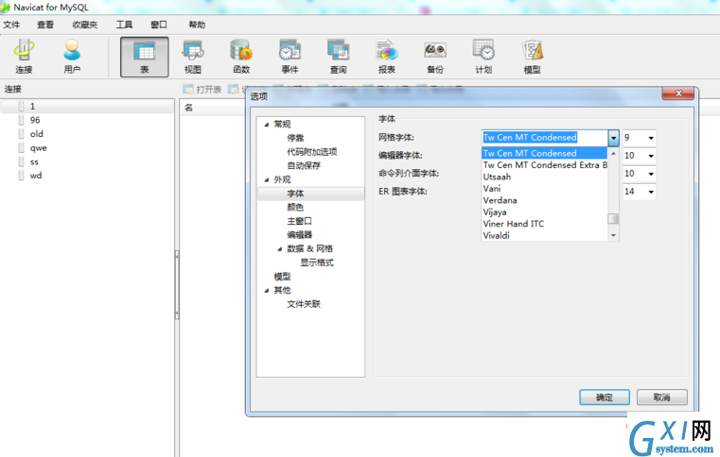Choose Verdana font from list
Image resolution: width=720 pixels, height=457 pixels.
click(x=545, y=200)
